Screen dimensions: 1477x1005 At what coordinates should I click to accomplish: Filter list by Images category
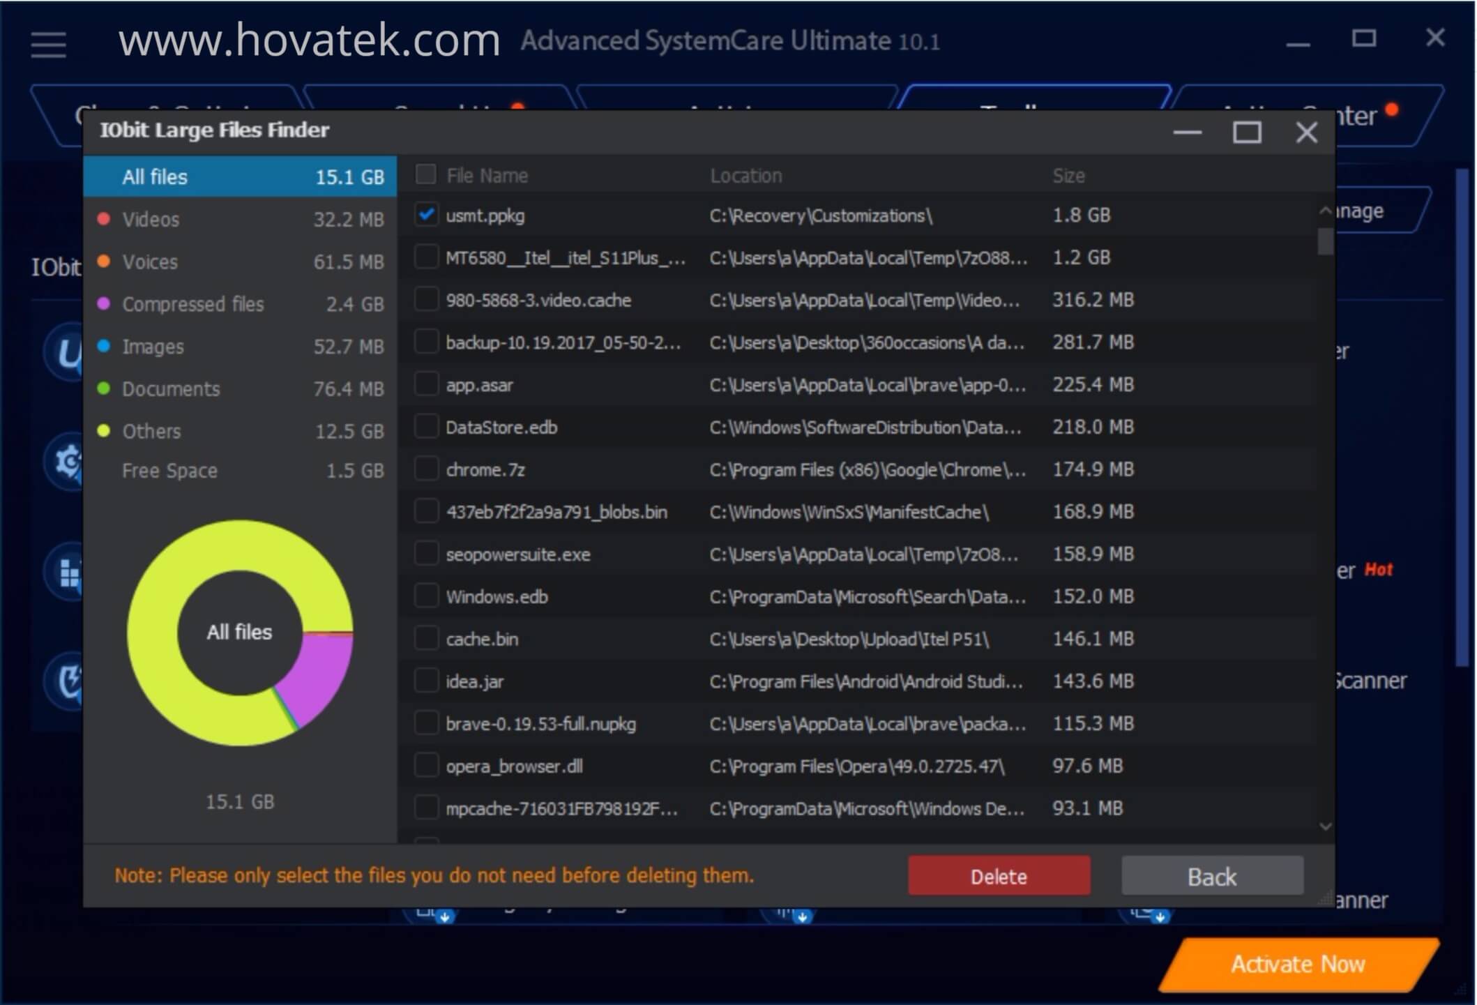click(x=240, y=347)
